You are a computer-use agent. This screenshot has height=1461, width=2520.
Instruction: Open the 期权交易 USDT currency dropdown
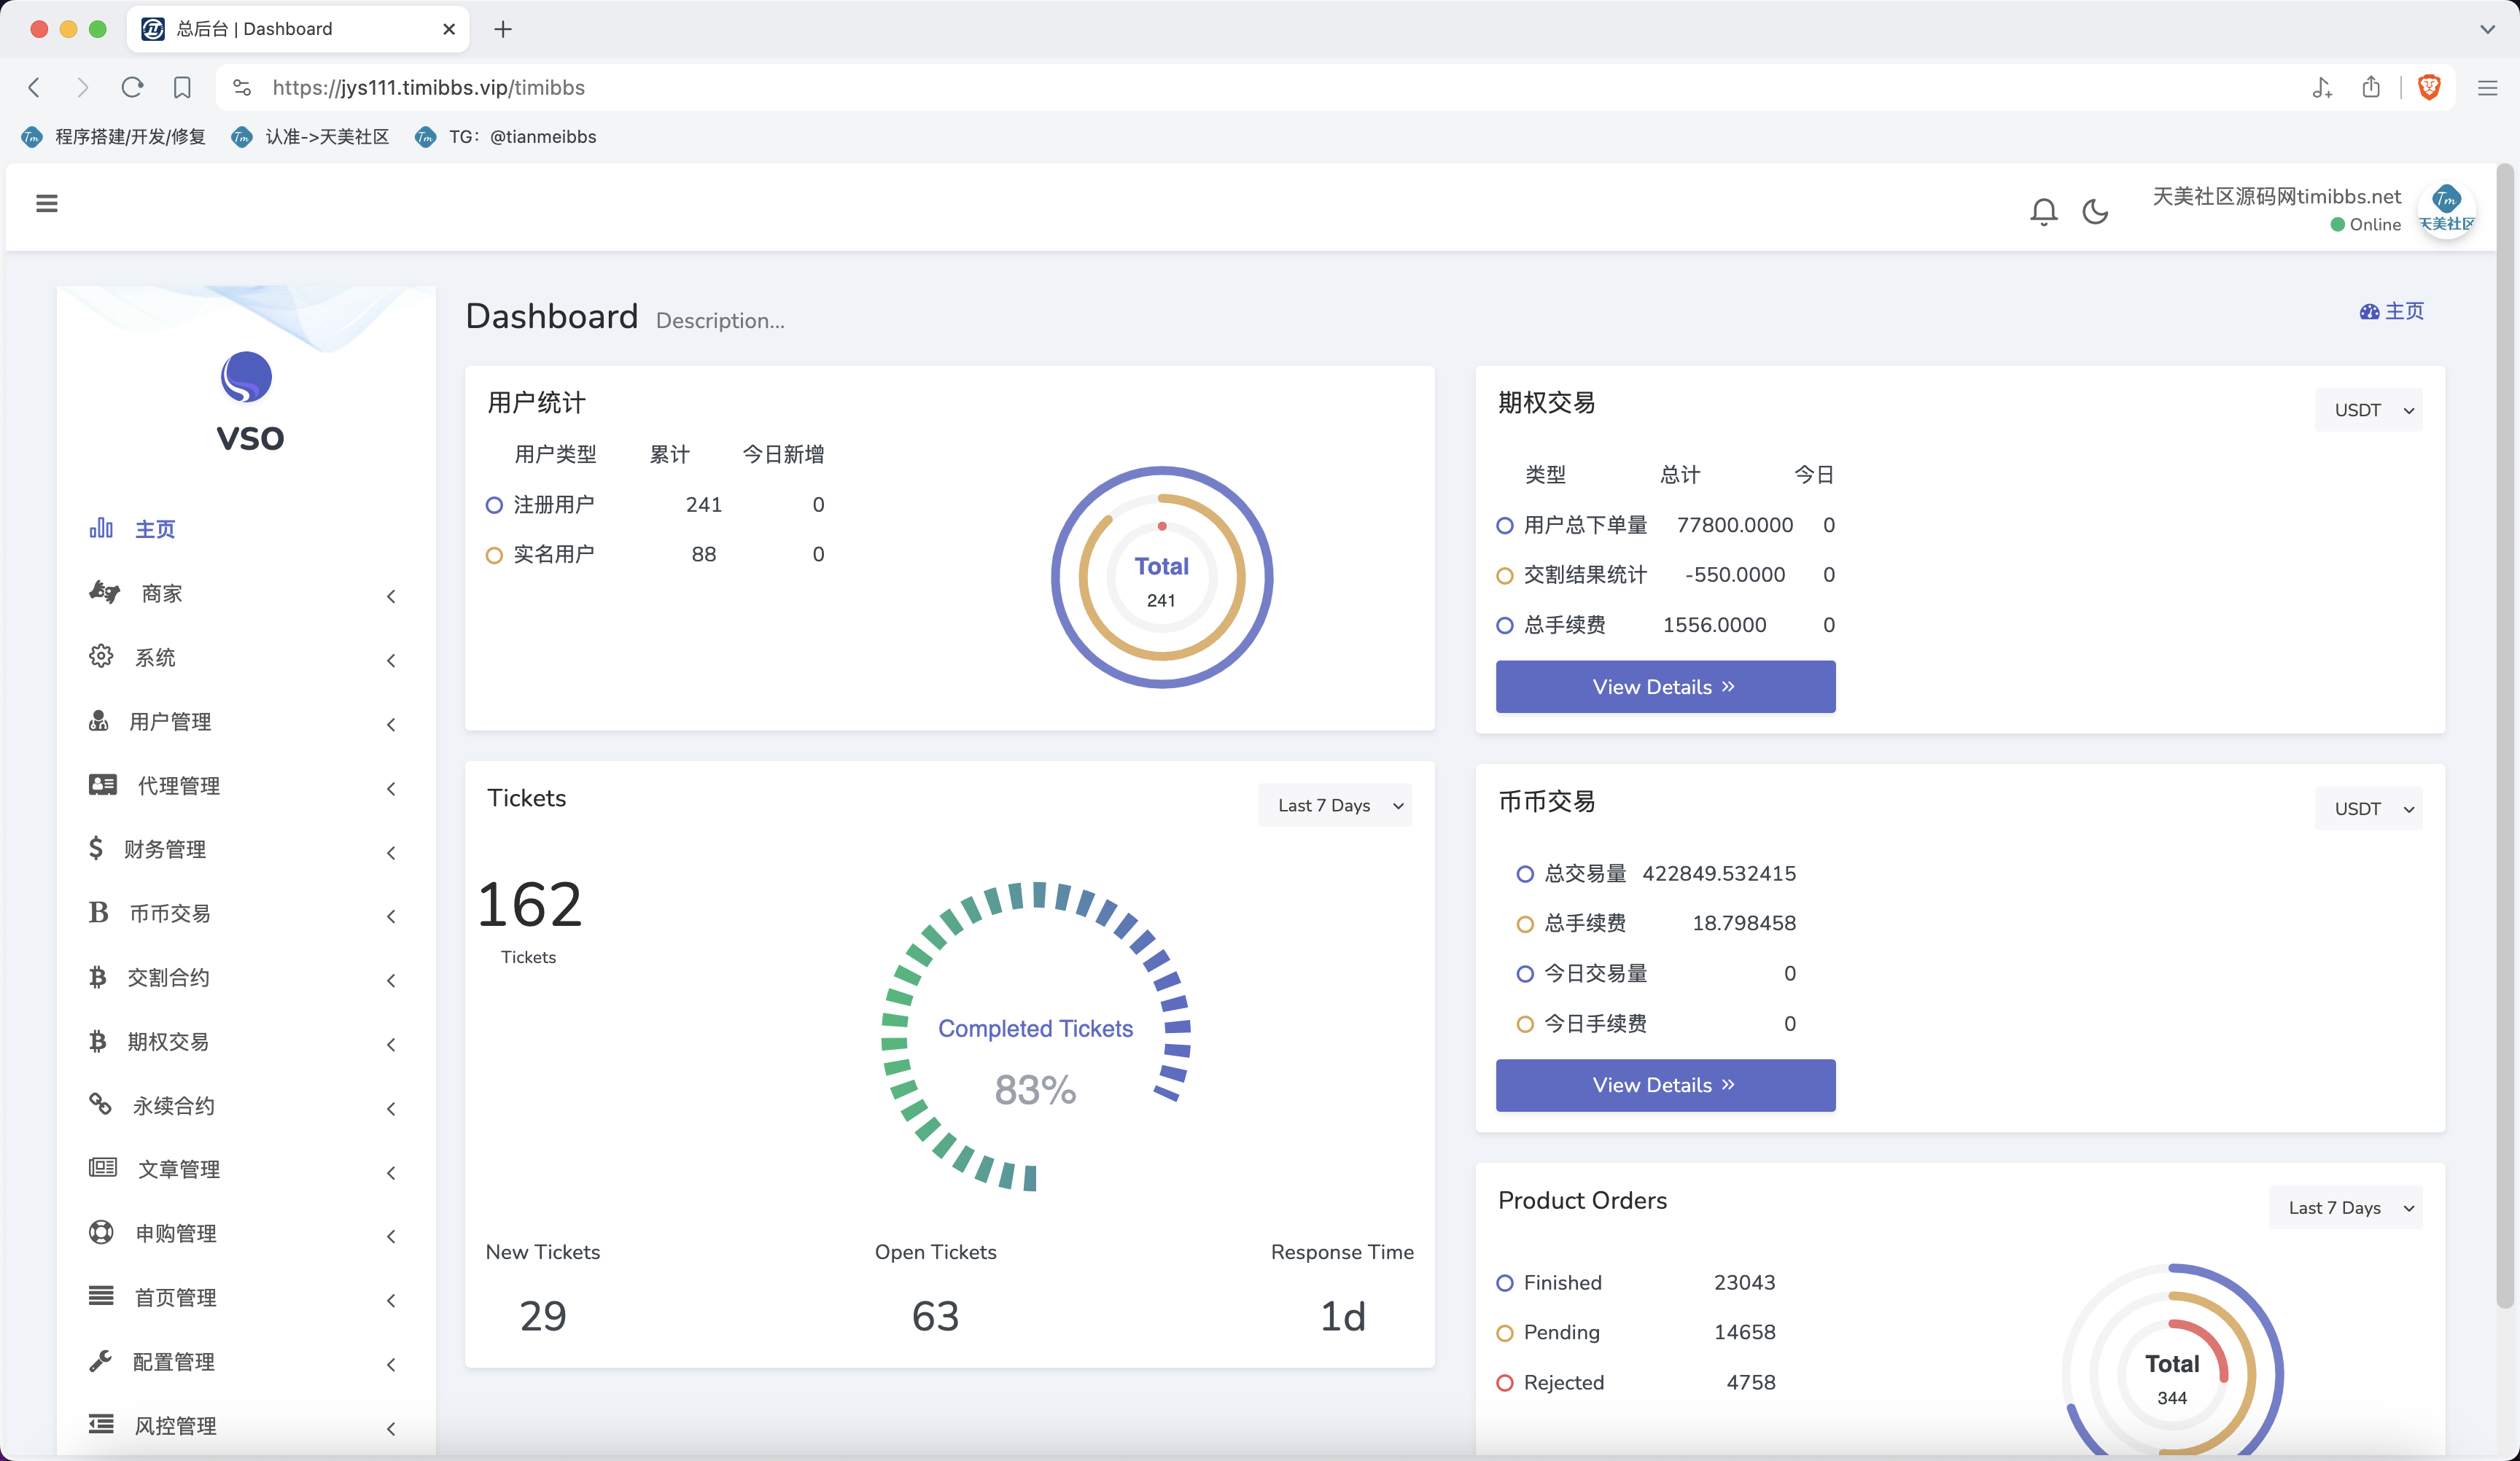coord(2368,410)
